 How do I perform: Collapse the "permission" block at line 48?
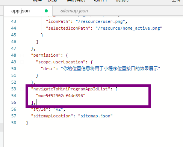[22, 55]
